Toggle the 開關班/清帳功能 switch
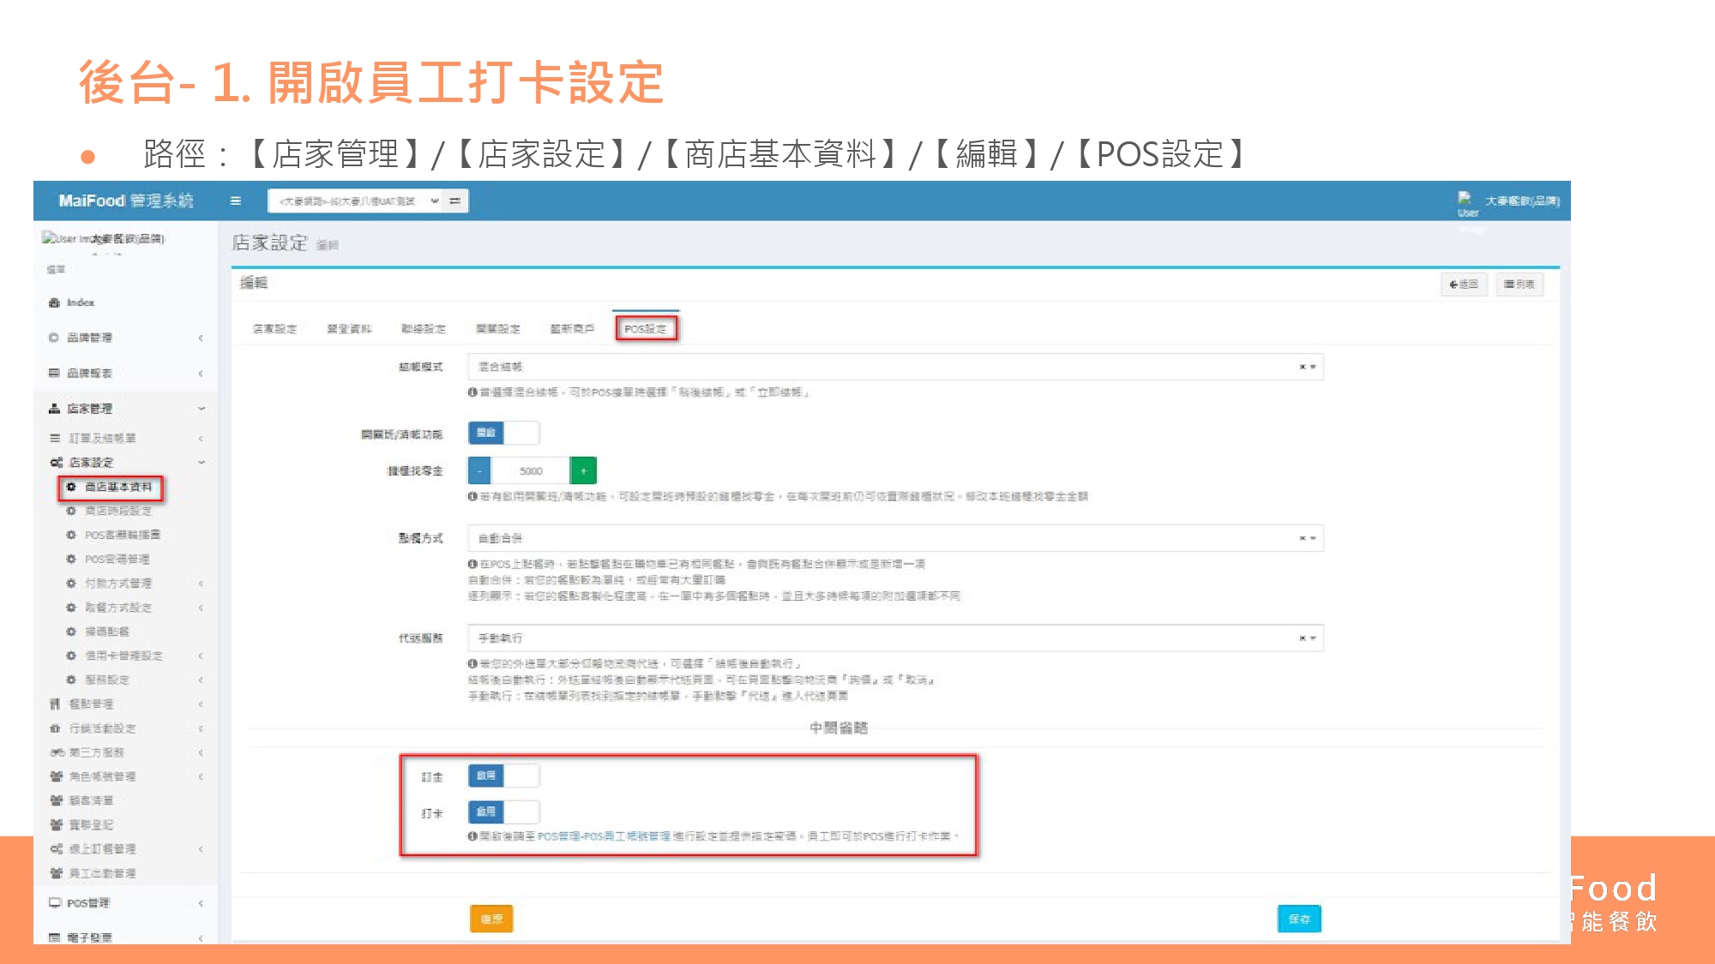Screen dimensions: 1715x964 503,434
